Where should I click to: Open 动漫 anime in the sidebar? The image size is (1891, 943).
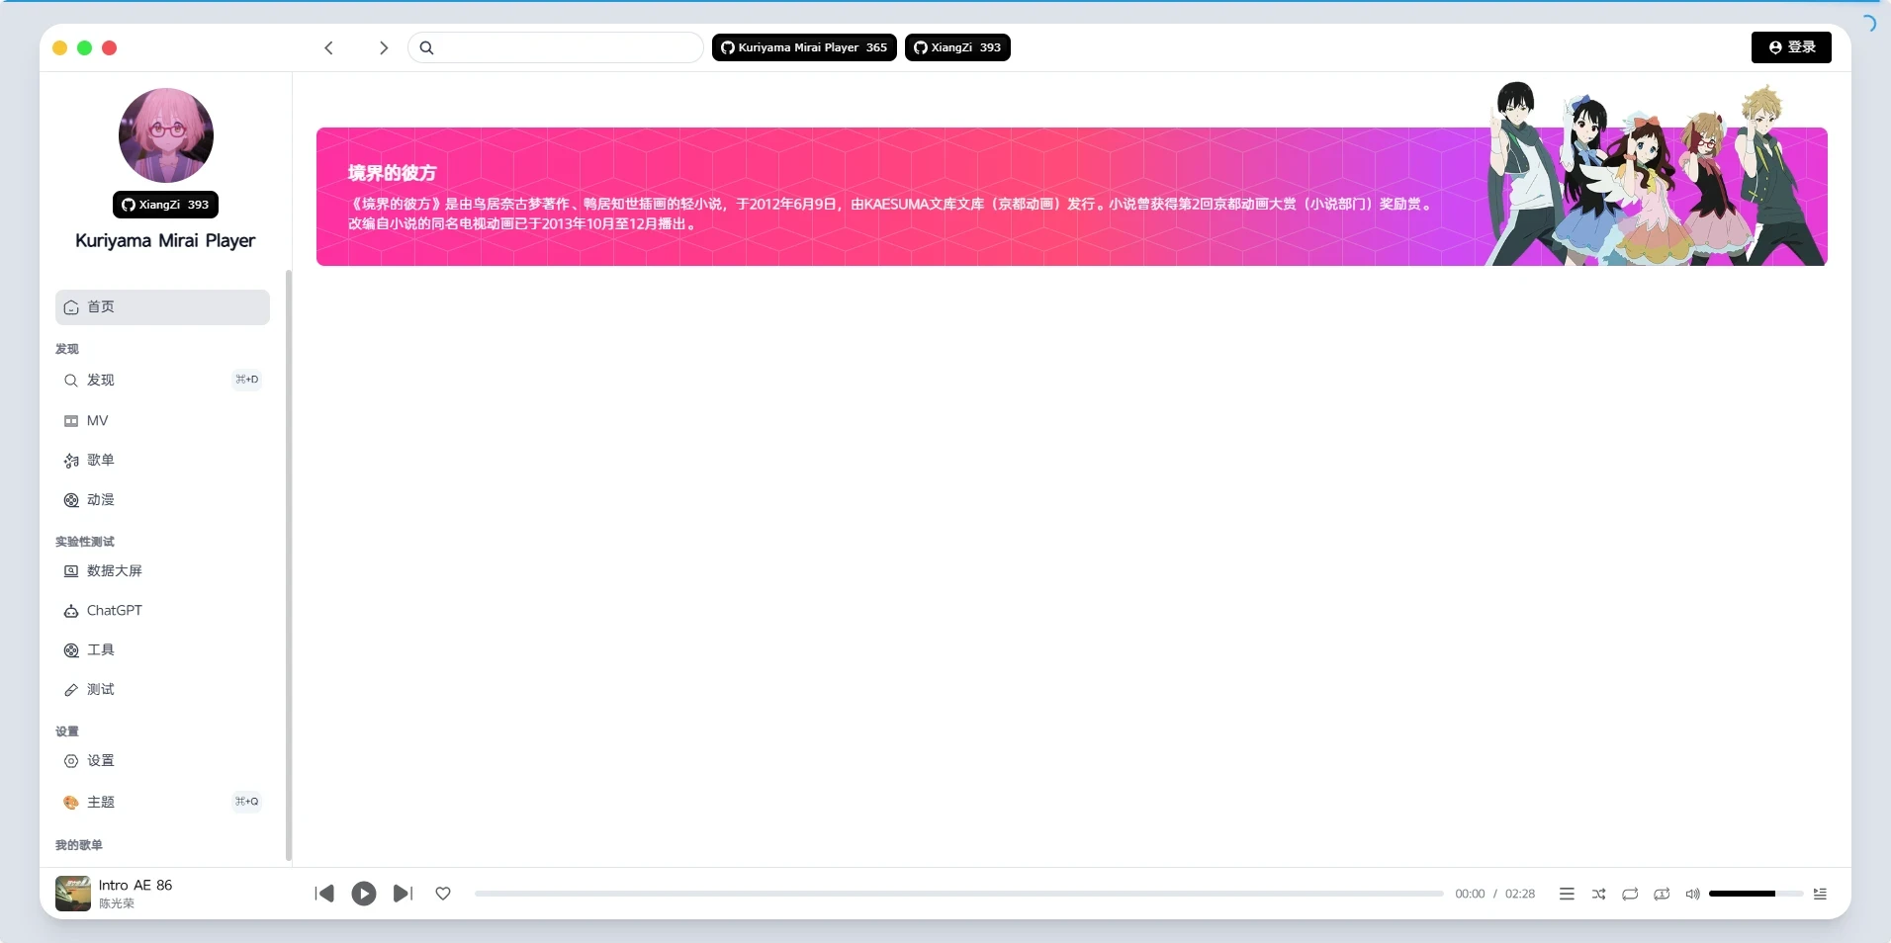click(162, 500)
